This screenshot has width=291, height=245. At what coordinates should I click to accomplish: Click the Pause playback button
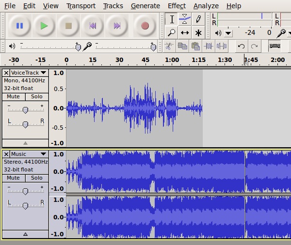20,26
